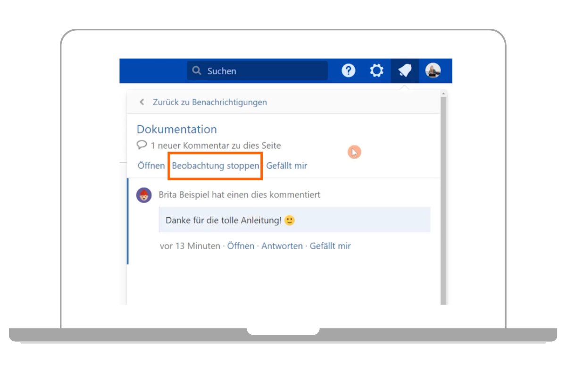Click Öffnen next to vor 13 Minuten

pyautogui.click(x=241, y=246)
